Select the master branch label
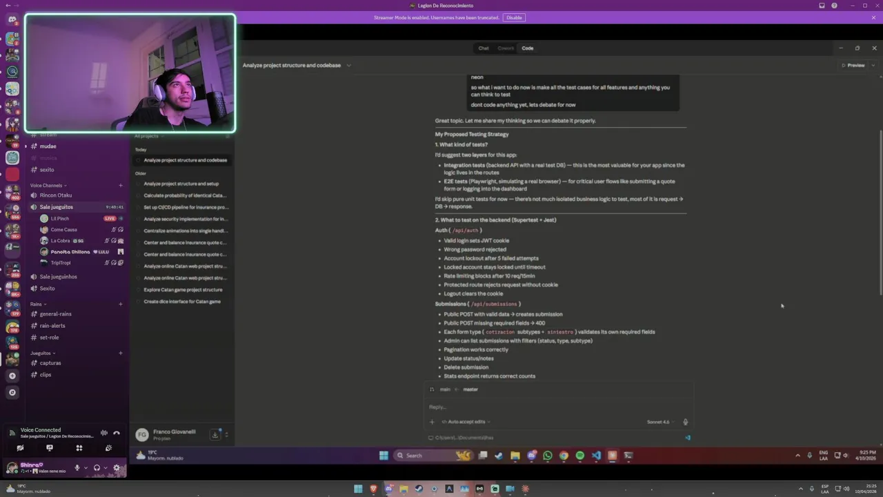This screenshot has width=883, height=497. click(470, 389)
